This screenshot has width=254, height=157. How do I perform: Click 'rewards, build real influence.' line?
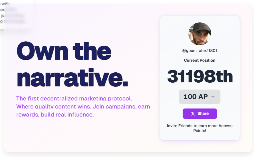55,115
